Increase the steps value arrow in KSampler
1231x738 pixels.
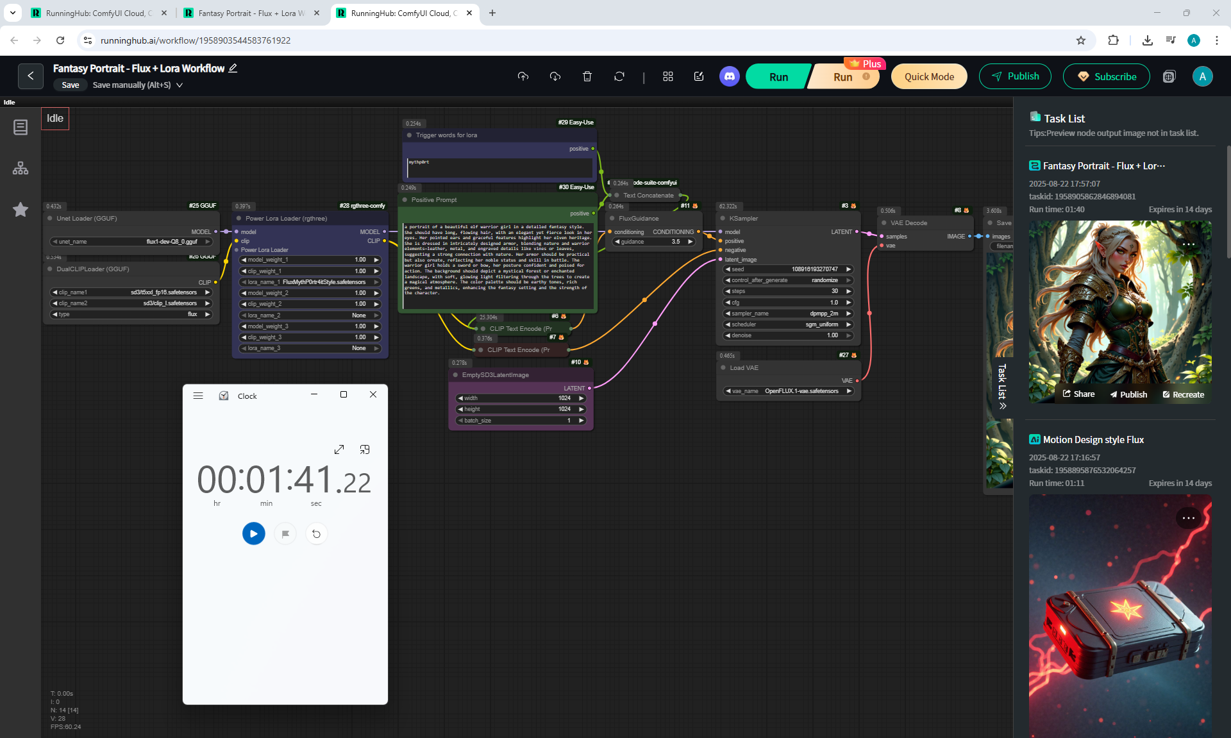849,291
